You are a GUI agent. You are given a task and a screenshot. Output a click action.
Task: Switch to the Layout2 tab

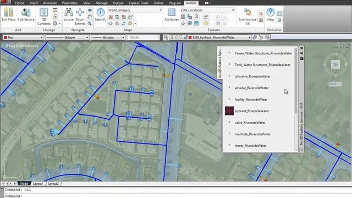pos(53,184)
